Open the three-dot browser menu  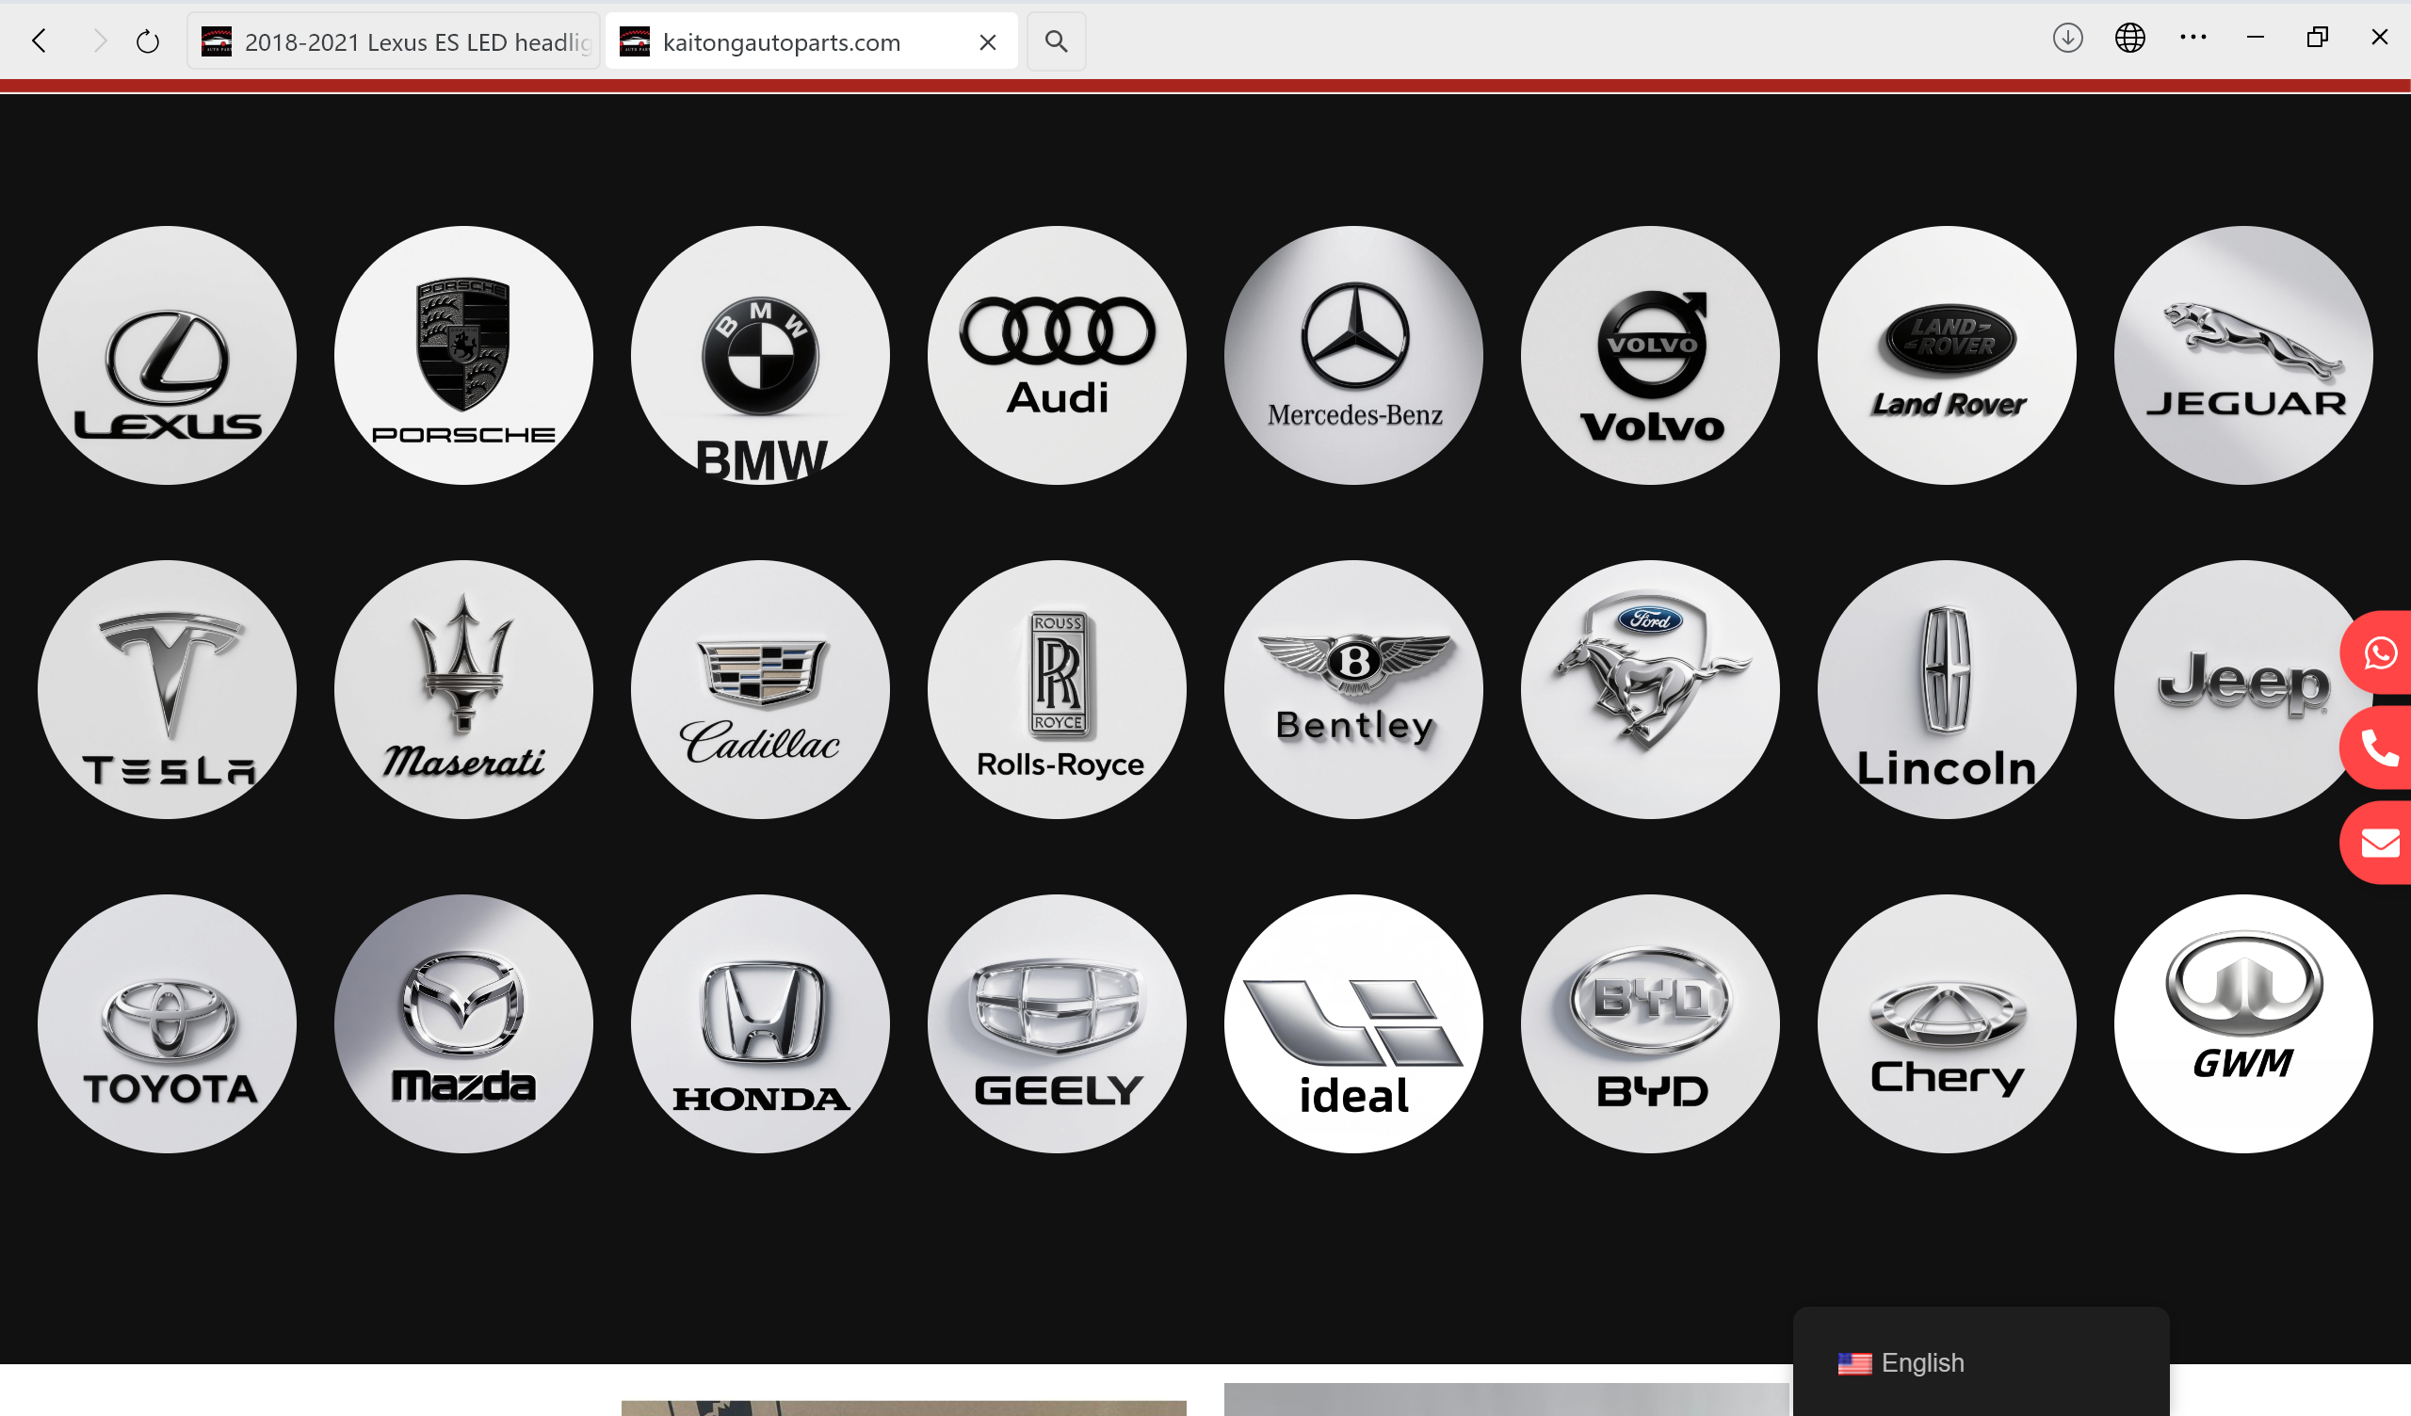click(2192, 39)
